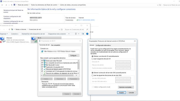Select the General tab in TCP/IPv4 dialog

click(92, 45)
